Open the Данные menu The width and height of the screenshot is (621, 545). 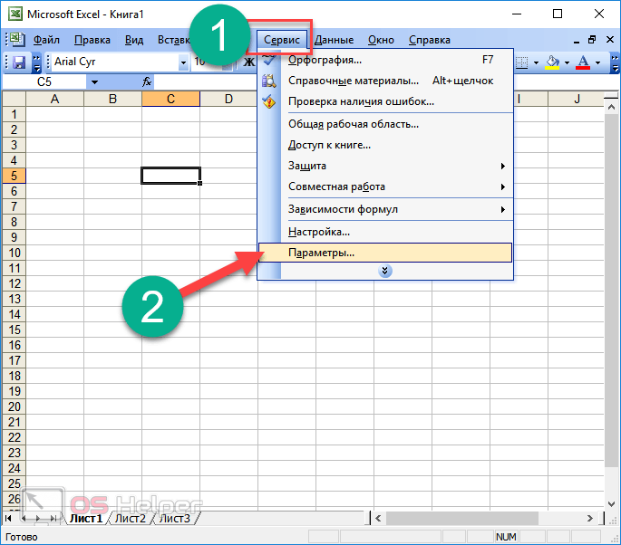[335, 40]
